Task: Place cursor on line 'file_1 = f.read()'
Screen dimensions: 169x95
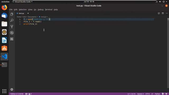Action: pyautogui.click(x=32, y=22)
